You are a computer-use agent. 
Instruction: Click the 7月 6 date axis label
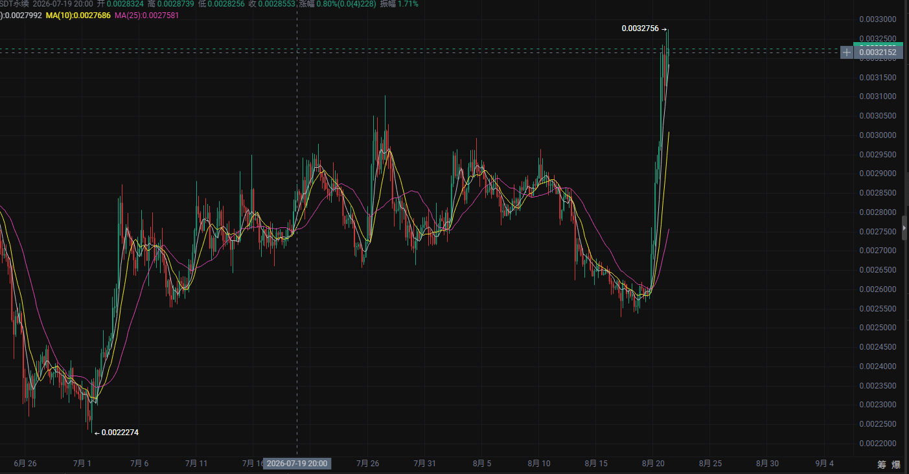(139, 464)
